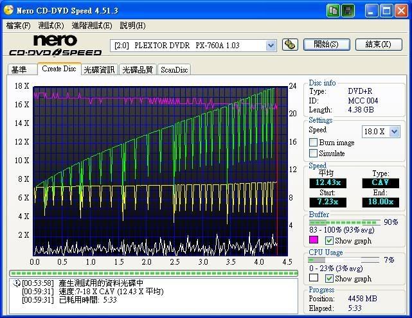Click the save floppy disk icon
Screen dimensions: 412x318
[348, 11]
